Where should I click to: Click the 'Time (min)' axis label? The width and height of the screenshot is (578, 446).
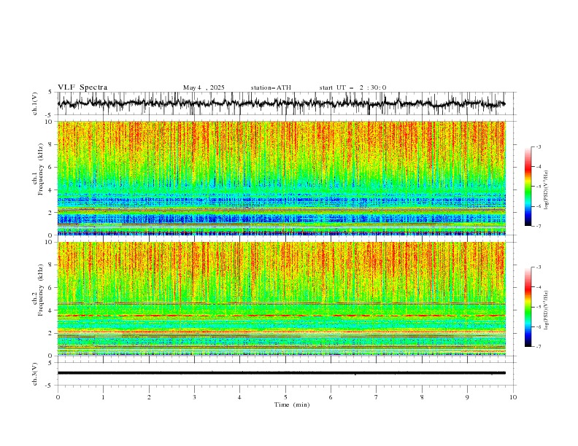tap(292, 404)
